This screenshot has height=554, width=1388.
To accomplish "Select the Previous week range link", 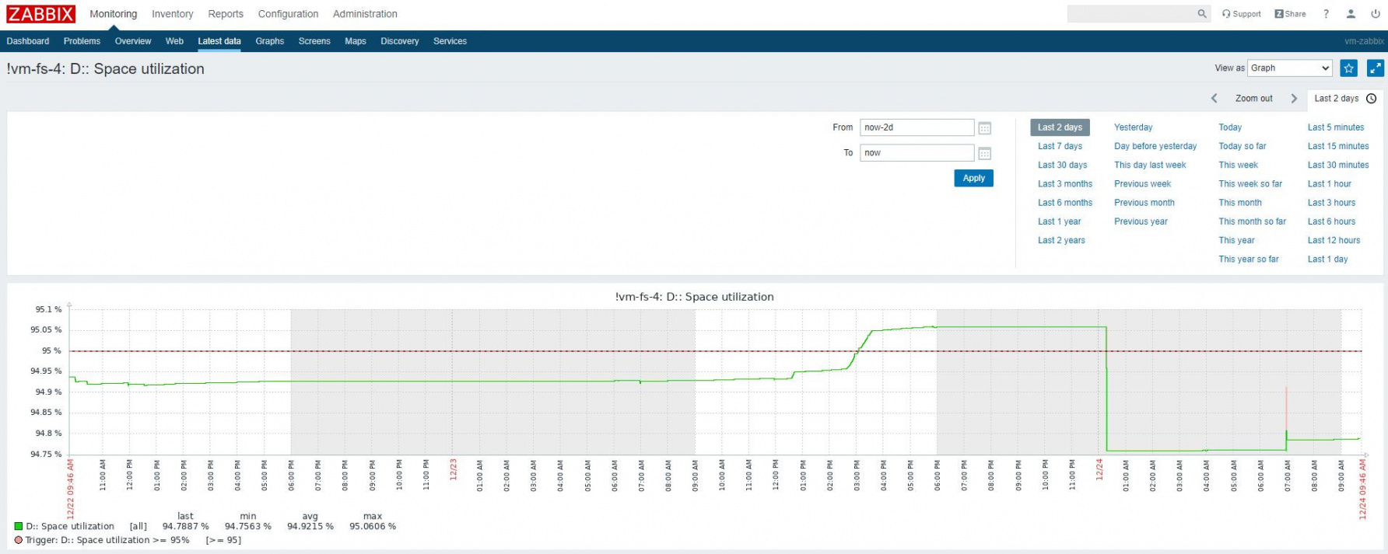I will tap(1142, 184).
